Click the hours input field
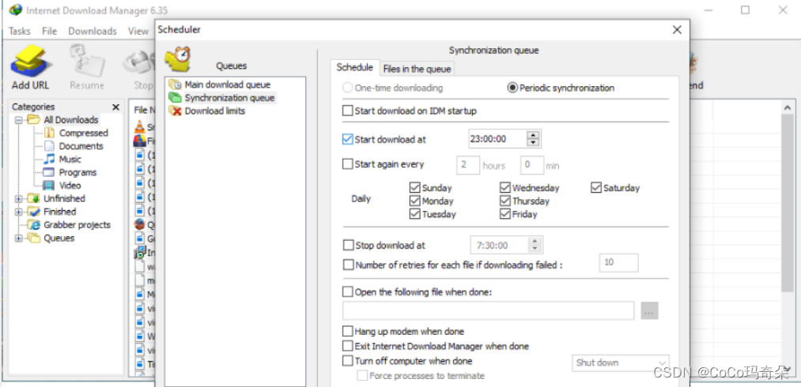 (468, 165)
